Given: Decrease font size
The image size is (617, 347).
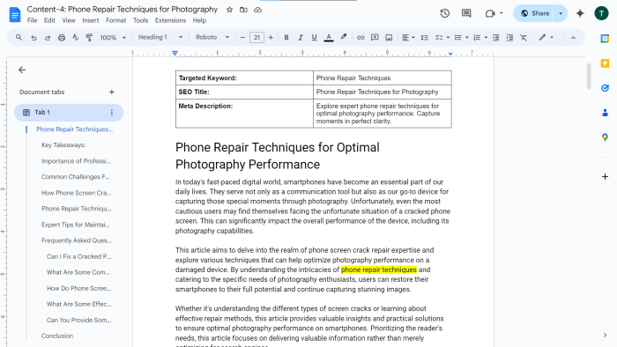Looking at the screenshot, I should [x=242, y=37].
